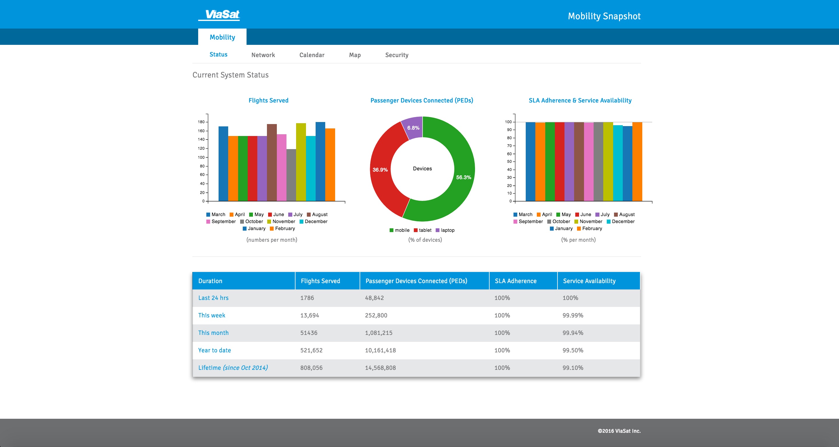Click December legend swatch under SLA chart
The width and height of the screenshot is (839, 447).
tap(608, 222)
